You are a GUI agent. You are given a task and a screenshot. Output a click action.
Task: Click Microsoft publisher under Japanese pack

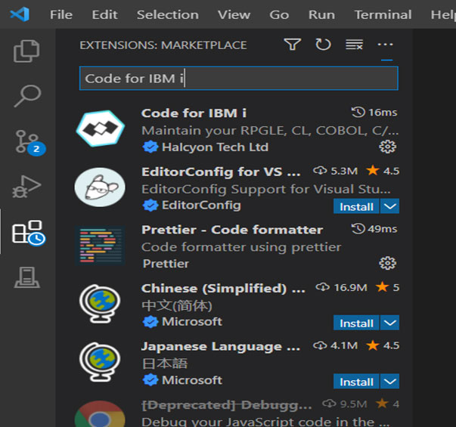click(192, 380)
